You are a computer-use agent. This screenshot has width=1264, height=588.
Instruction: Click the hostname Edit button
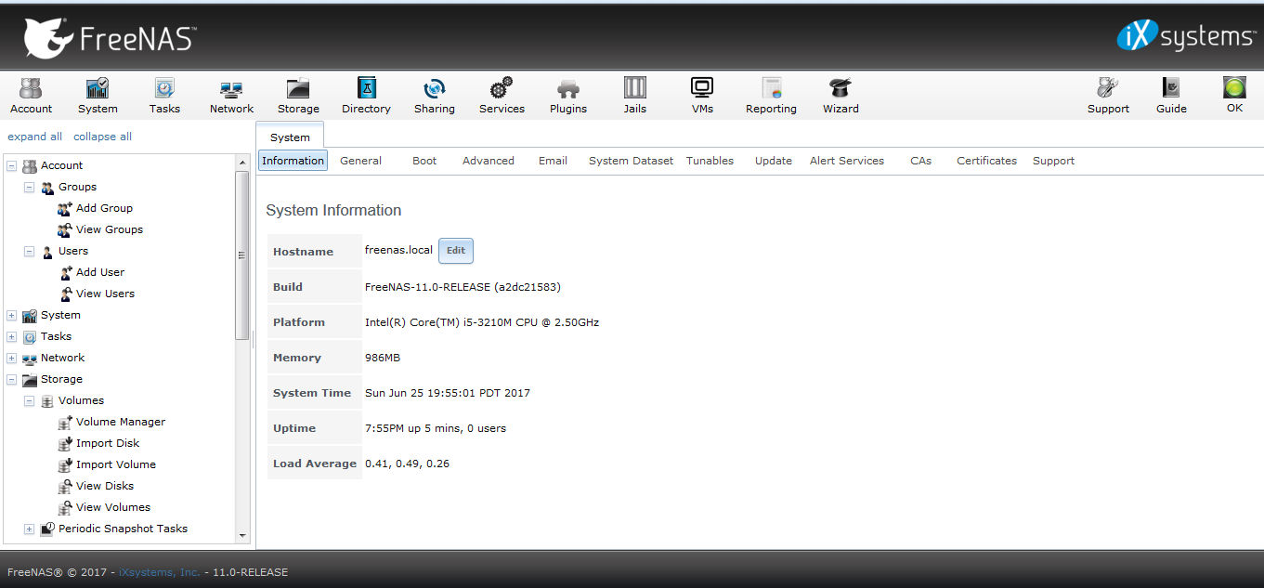coord(456,251)
